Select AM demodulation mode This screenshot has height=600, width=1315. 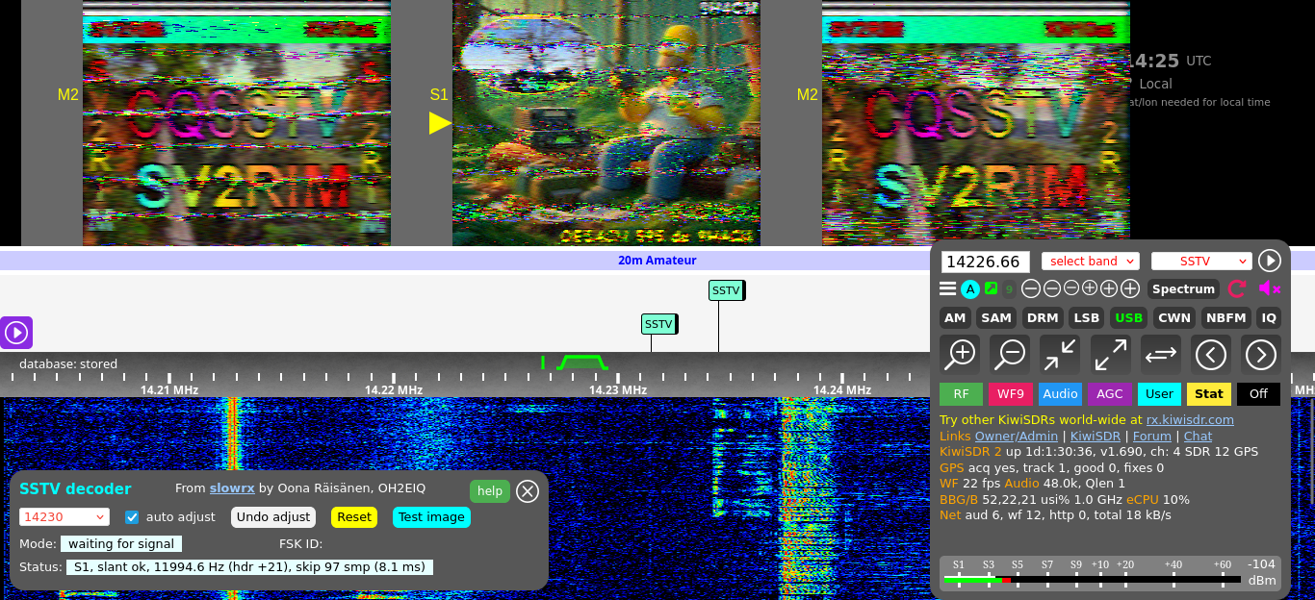[955, 317]
